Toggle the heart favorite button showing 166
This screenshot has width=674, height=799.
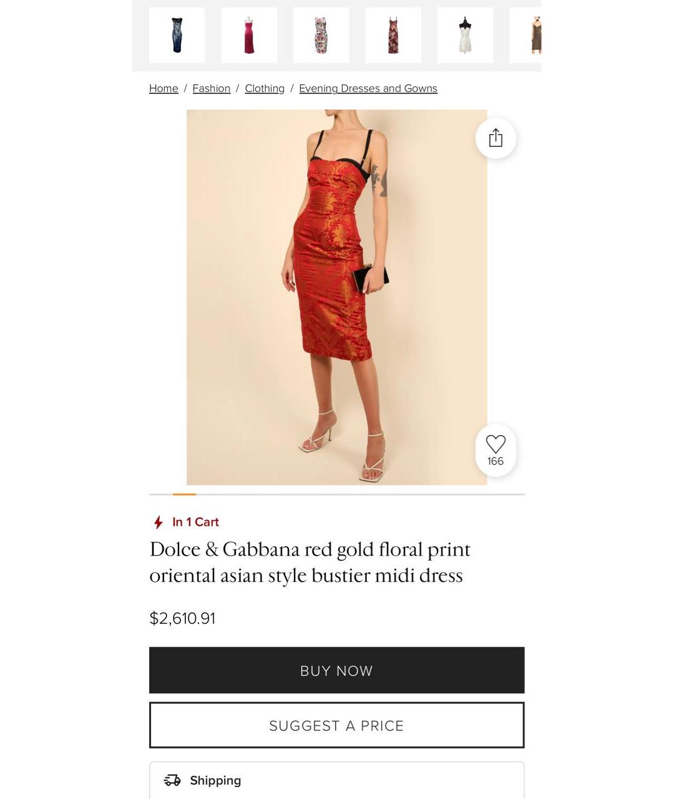pyautogui.click(x=496, y=450)
